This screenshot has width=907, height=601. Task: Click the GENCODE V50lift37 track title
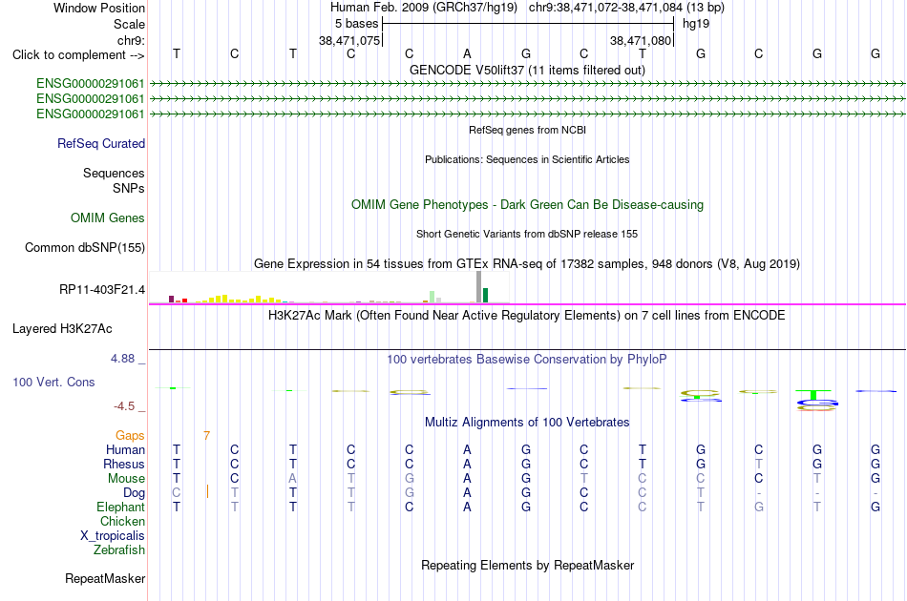coord(528,70)
